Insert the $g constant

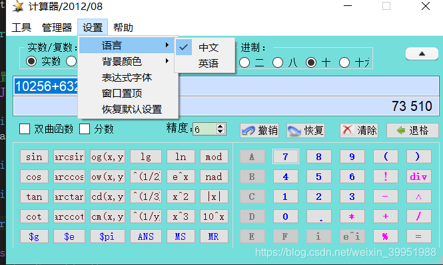(x=34, y=236)
